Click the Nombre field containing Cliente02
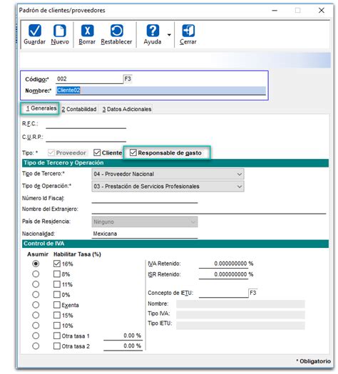 click(160, 90)
